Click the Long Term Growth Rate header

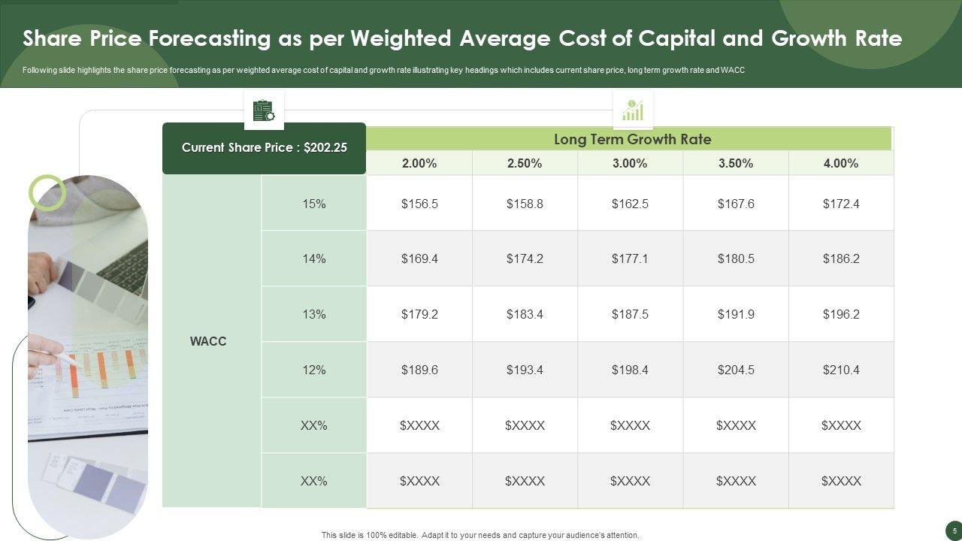(631, 139)
